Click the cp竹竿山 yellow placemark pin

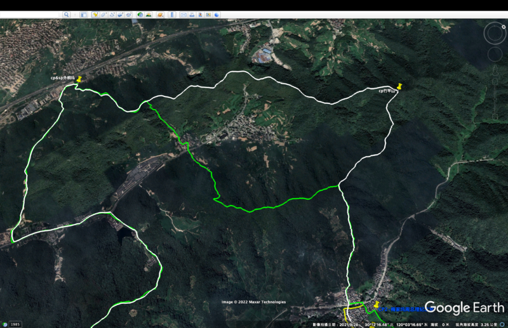[399, 87]
